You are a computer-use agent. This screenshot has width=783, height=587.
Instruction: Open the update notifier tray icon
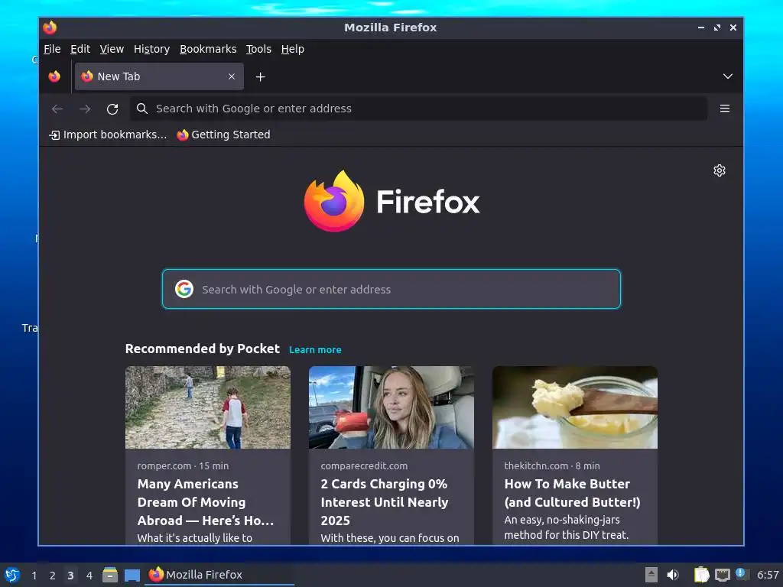pos(742,575)
